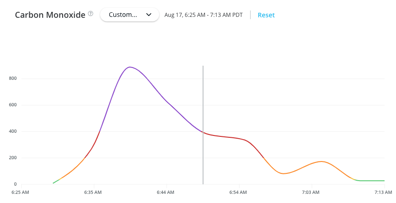Viewport: 396px width, 203px height.
Task: Click the chevron arrow in the Custom selector
Action: click(149, 15)
